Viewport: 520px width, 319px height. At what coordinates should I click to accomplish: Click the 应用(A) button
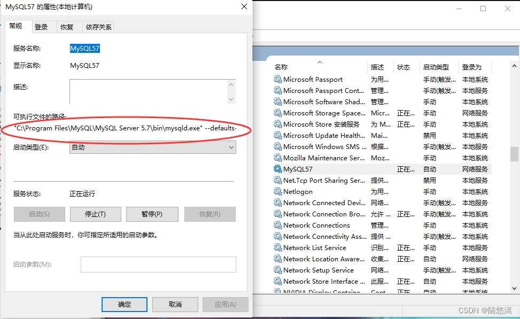coord(226,305)
